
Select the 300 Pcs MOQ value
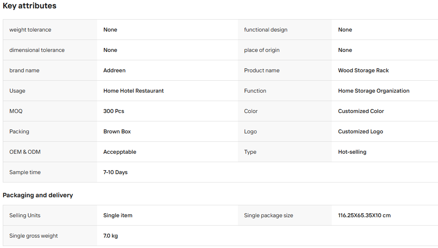(x=113, y=111)
